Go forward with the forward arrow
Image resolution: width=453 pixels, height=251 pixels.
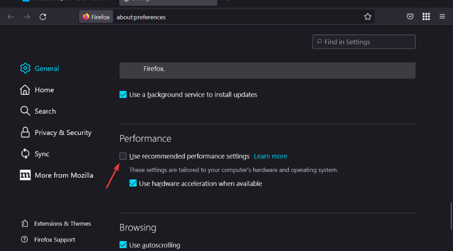point(27,17)
